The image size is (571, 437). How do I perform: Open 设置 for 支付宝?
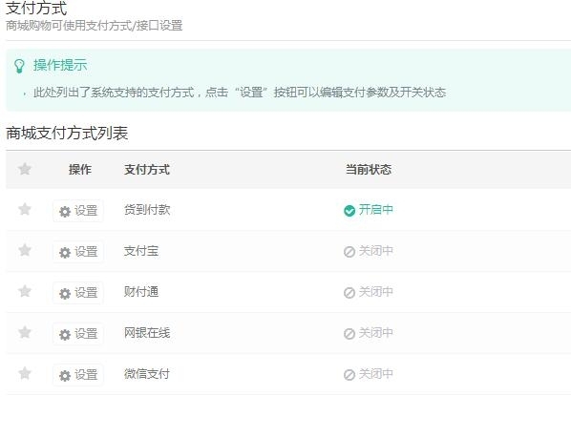[78, 252]
